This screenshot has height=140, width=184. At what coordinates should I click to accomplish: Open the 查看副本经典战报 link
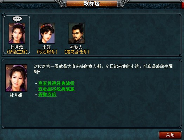57,89
